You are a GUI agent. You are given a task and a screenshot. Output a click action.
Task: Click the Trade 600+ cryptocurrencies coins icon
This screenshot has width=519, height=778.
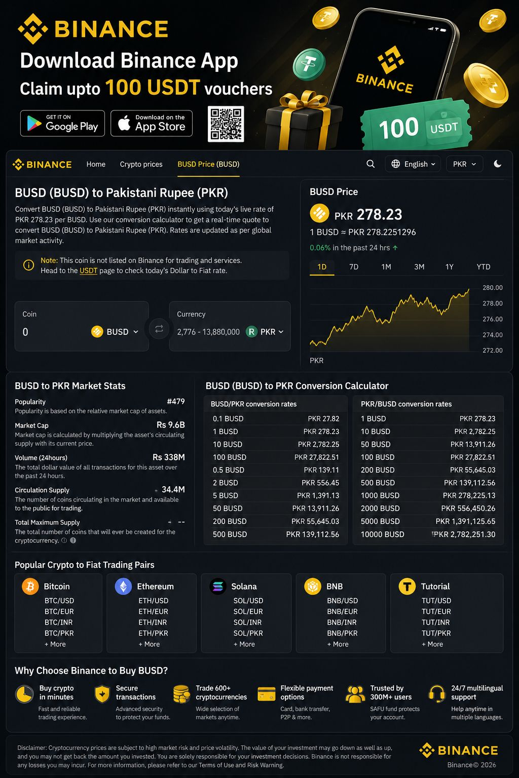181,694
